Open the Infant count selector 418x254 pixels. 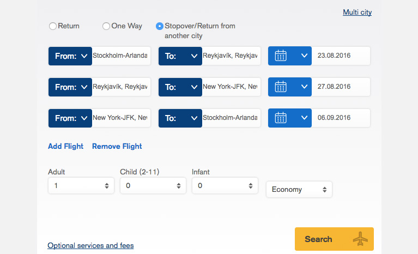pos(225,186)
